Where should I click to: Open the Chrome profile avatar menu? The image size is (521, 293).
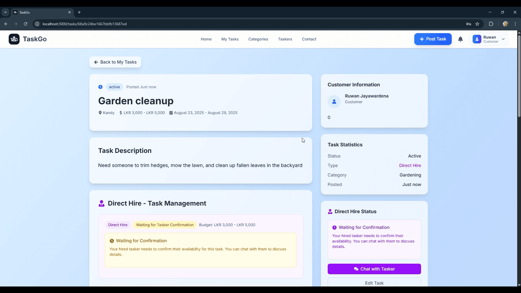click(505, 24)
